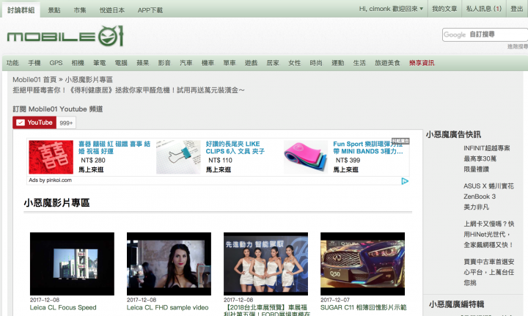This screenshot has width=528, height=316.
Task: Open the HiNet光世代 sidebar ad
Action: 489,234
